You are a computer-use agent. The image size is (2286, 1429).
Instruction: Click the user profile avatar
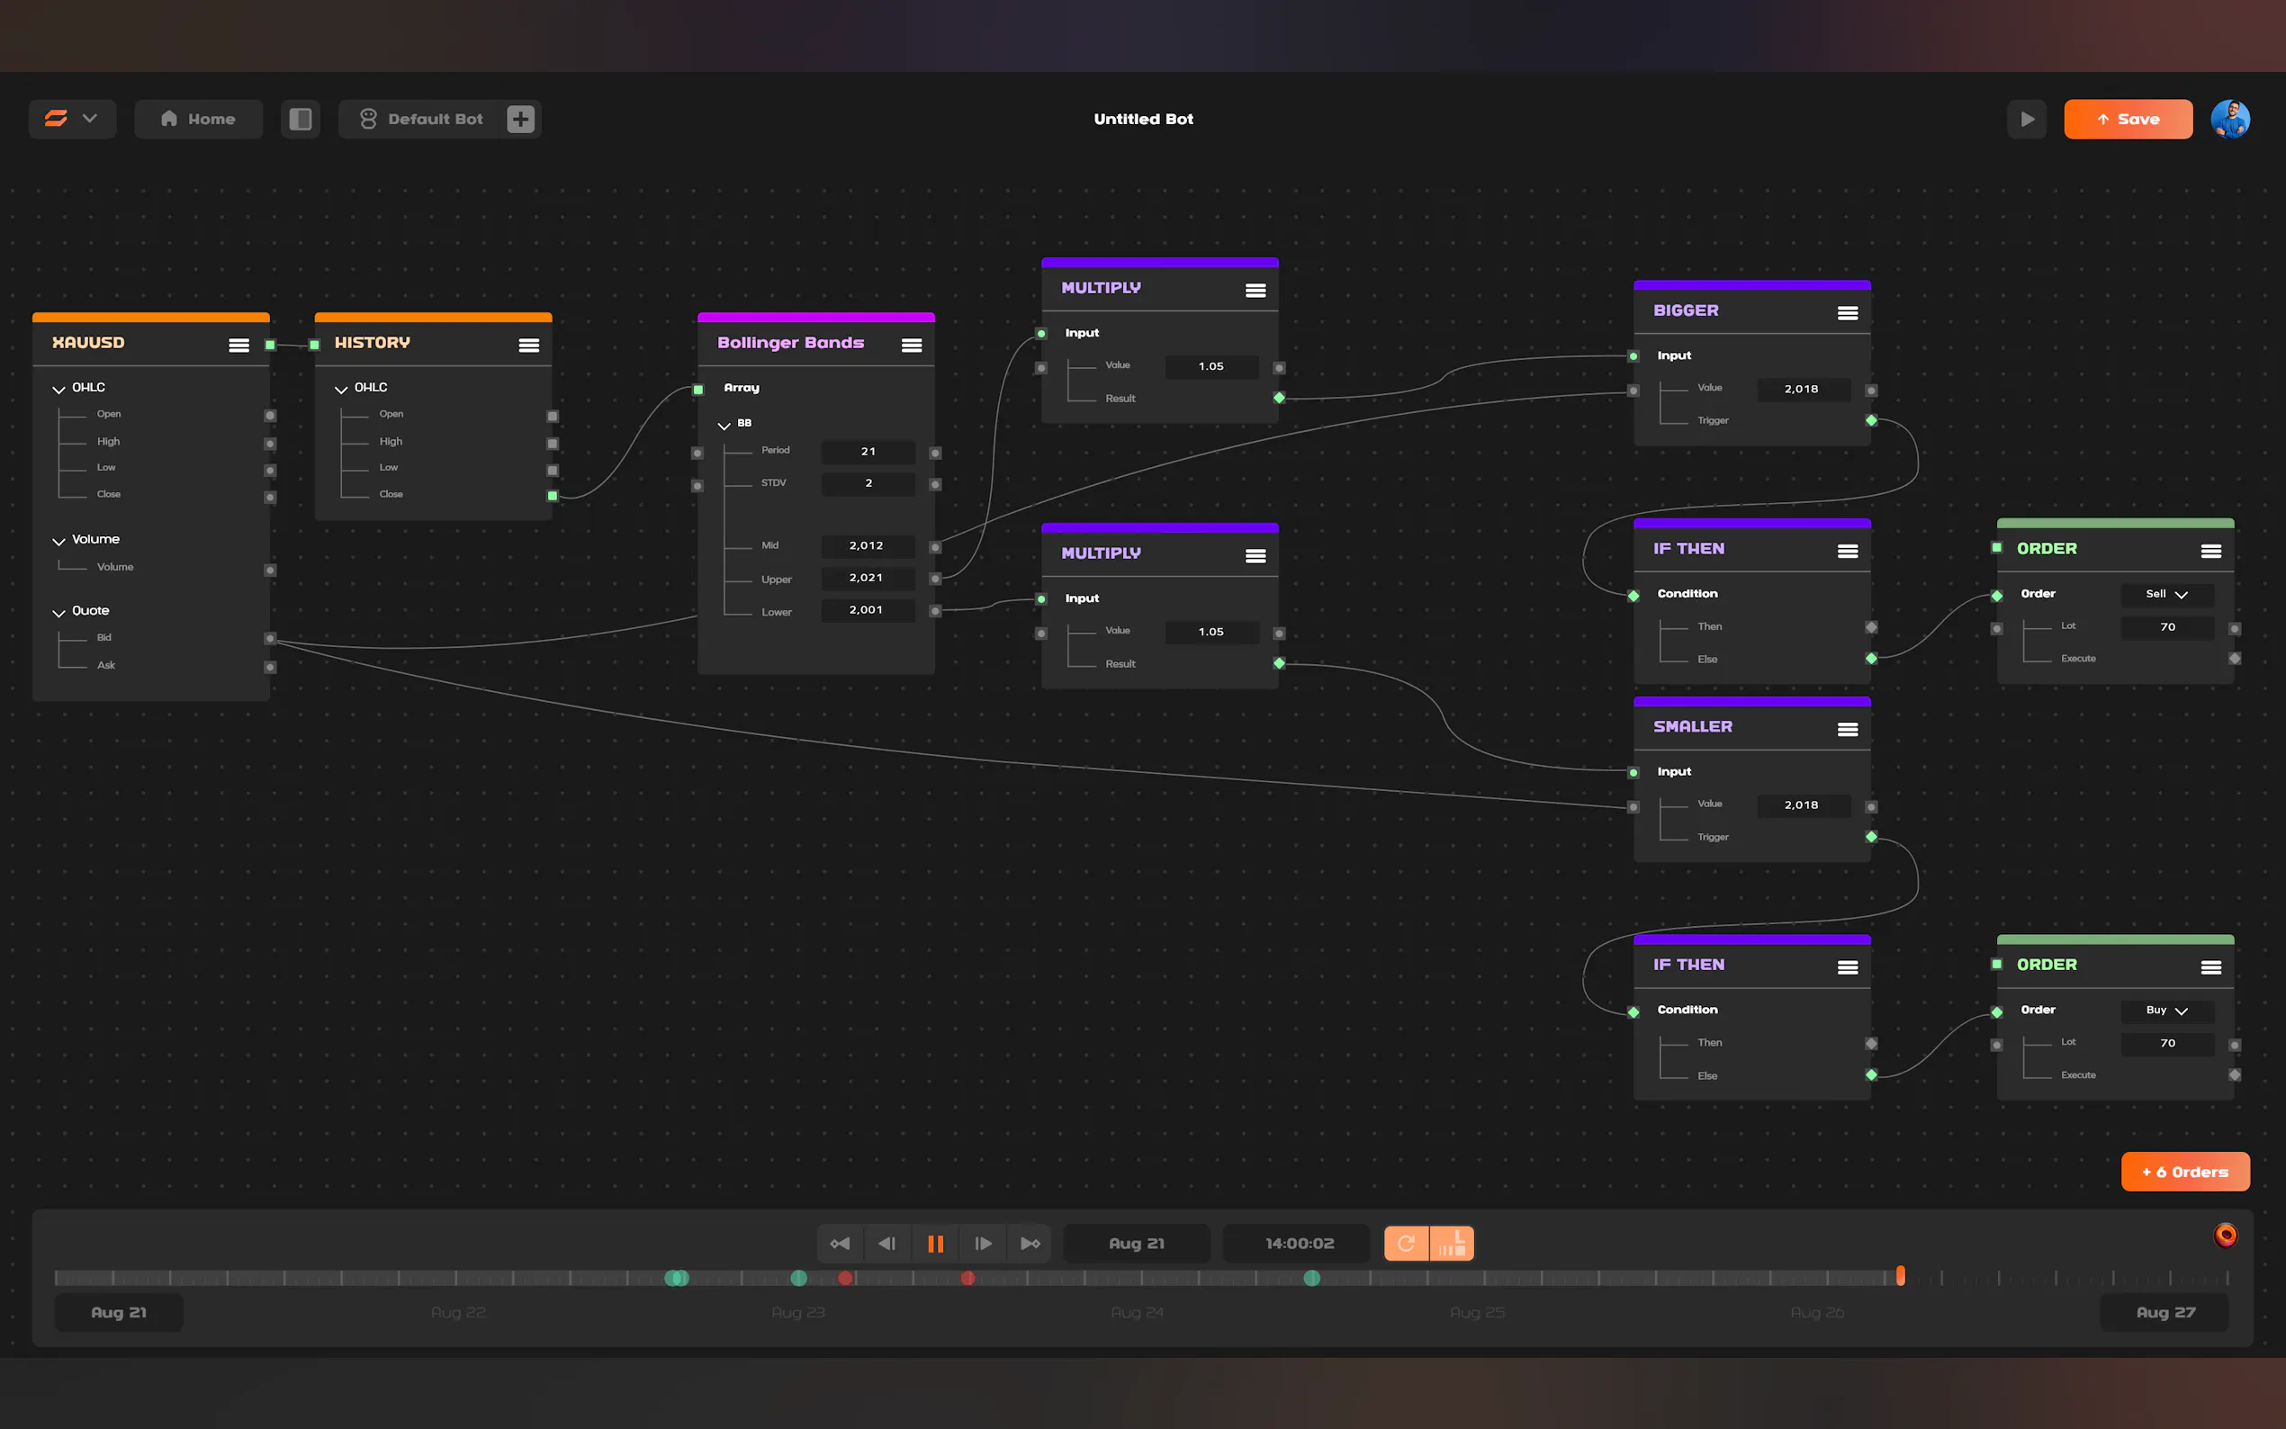click(x=2229, y=119)
